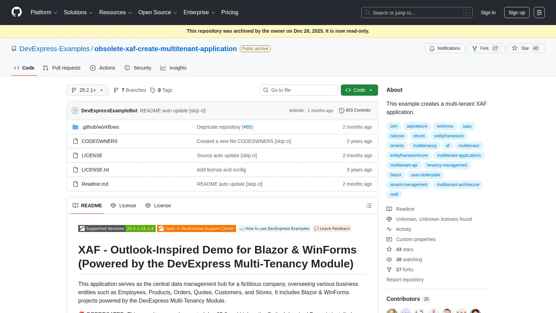Click Sign in

(x=488, y=13)
